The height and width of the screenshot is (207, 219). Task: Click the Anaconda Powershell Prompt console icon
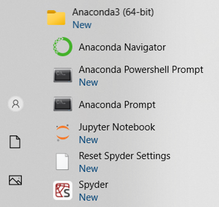(x=62, y=75)
